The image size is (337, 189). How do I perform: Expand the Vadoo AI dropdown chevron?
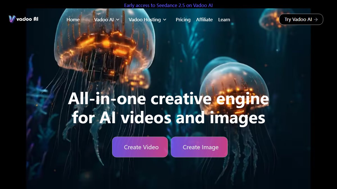pos(118,20)
